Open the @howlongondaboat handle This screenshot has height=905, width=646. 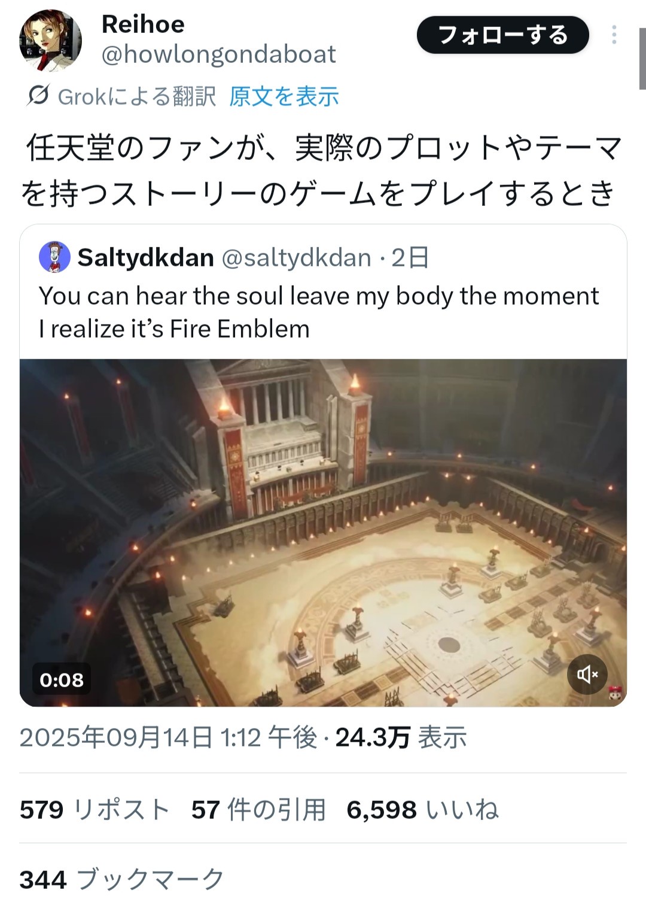click(x=218, y=54)
